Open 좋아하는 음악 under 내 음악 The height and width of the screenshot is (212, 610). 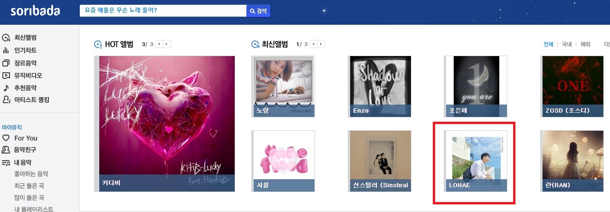[x=31, y=174]
